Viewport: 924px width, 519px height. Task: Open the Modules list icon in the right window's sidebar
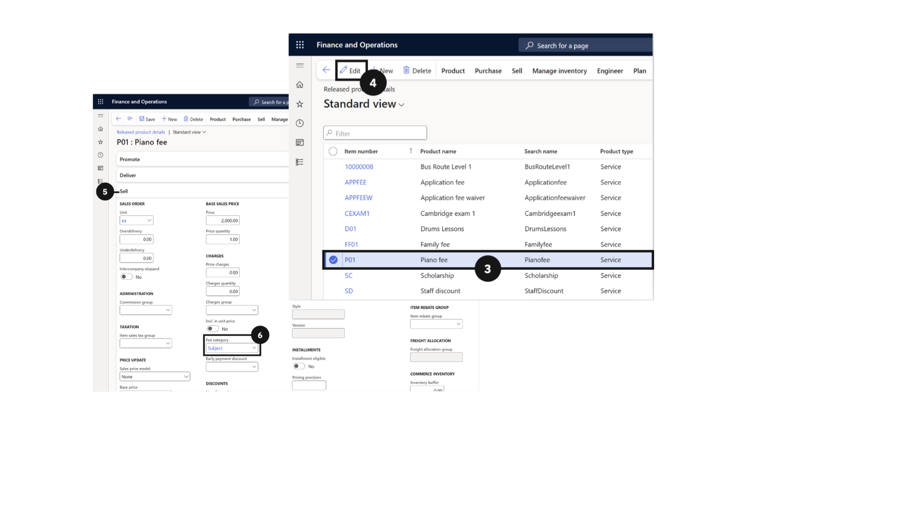click(x=300, y=162)
